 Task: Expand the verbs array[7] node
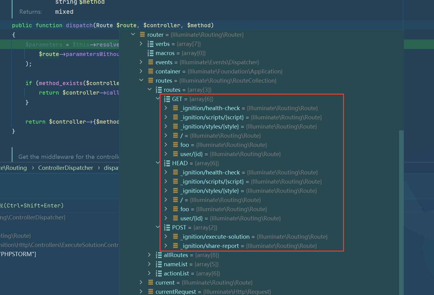click(141, 44)
